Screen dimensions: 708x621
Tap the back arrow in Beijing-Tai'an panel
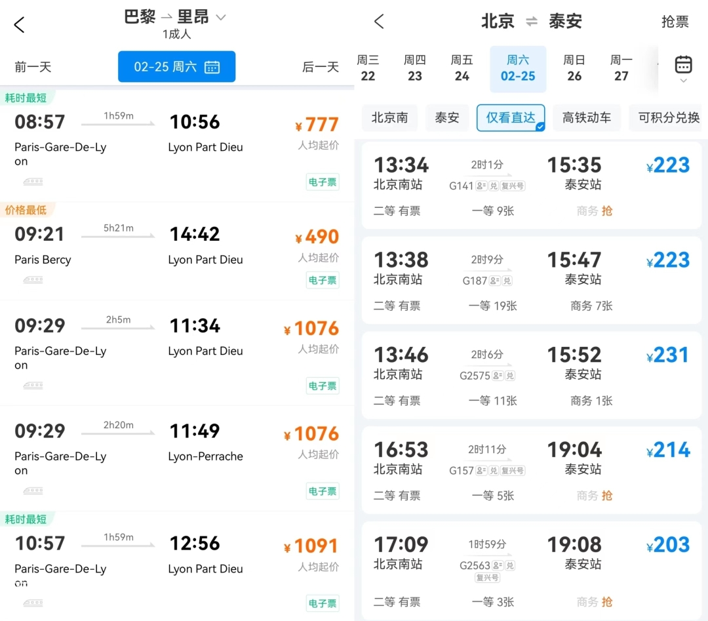coord(379,21)
